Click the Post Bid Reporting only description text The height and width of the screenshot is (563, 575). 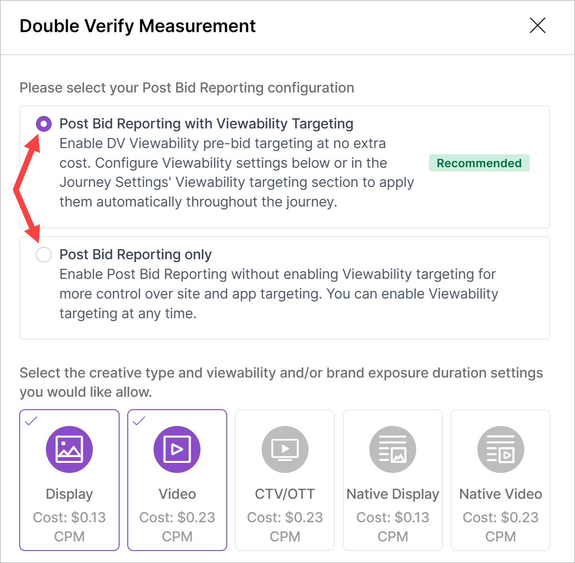278,294
